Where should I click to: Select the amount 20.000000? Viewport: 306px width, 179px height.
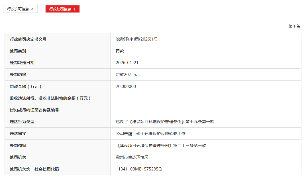pyautogui.click(x=126, y=87)
